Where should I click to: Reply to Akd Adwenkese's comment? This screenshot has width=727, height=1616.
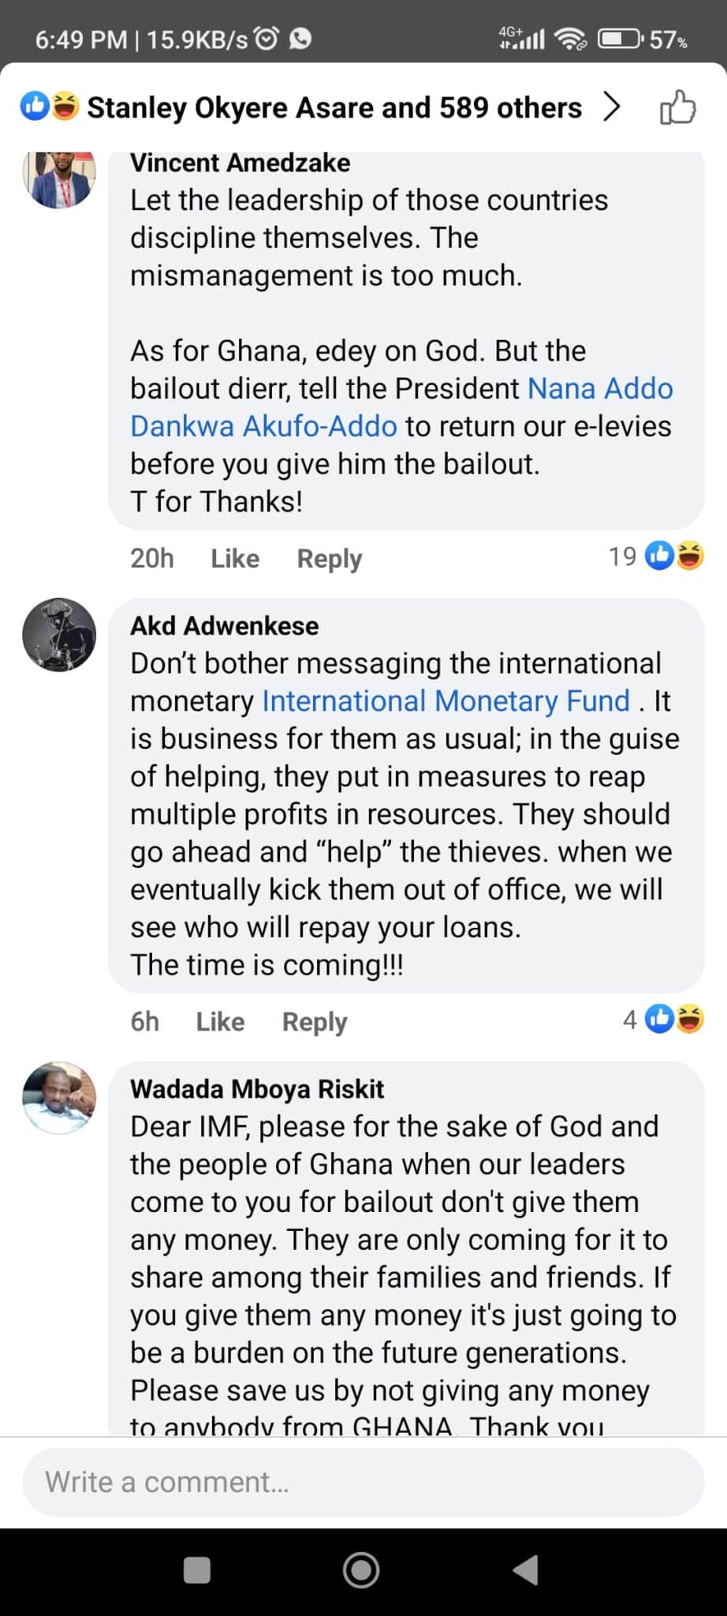pos(315,1022)
